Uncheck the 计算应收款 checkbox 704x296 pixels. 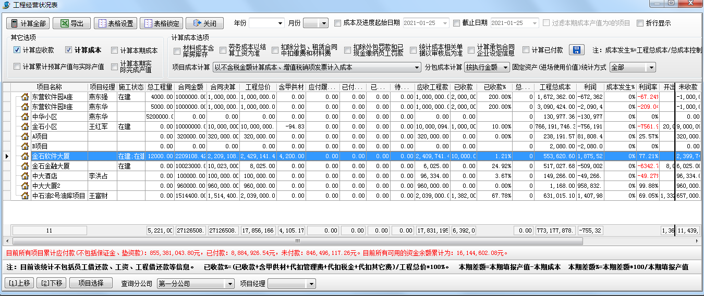[x=17, y=50]
